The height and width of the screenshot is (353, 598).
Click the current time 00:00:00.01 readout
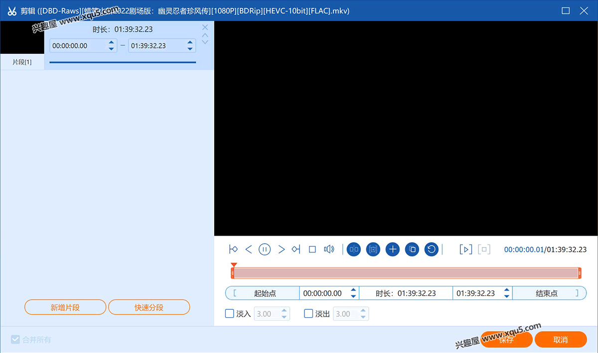click(524, 250)
